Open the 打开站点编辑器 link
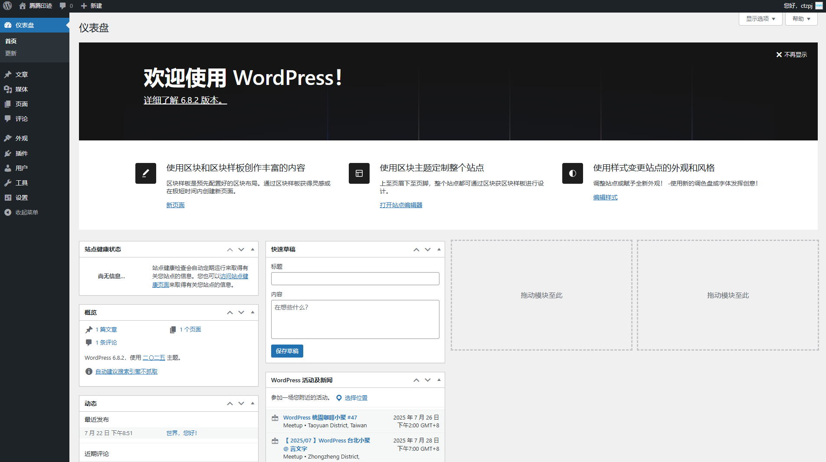 (x=401, y=205)
